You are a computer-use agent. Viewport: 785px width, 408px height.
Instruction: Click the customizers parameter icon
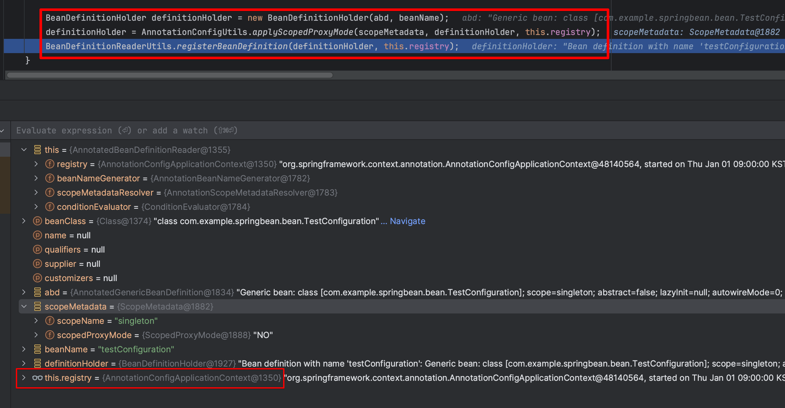coord(38,278)
